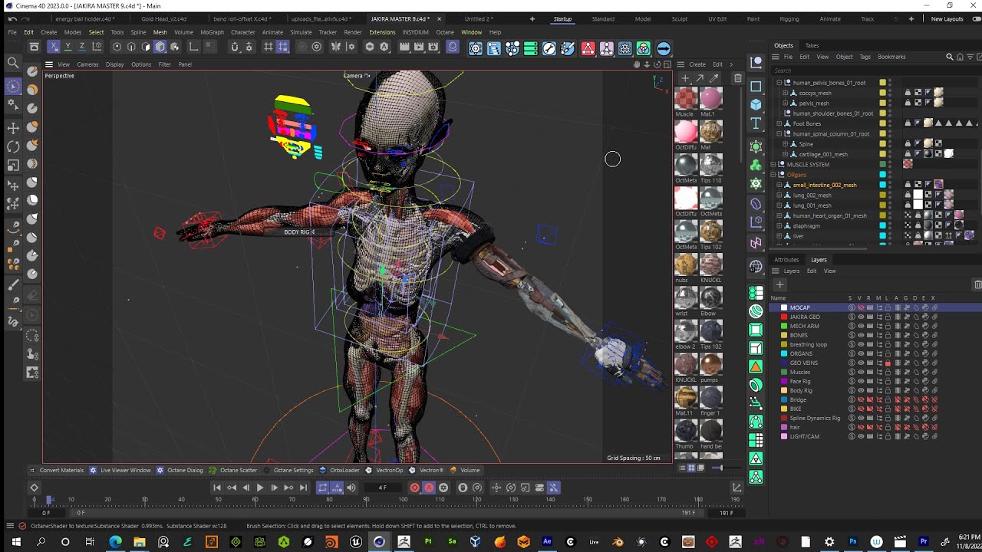The image size is (982, 552).
Task: Toggle the Y axis lock icon
Action: (x=68, y=48)
